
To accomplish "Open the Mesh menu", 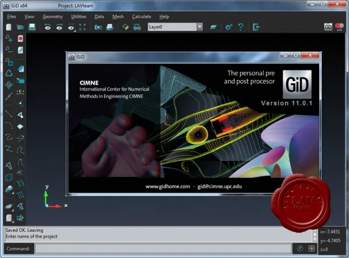I will click(118, 17).
